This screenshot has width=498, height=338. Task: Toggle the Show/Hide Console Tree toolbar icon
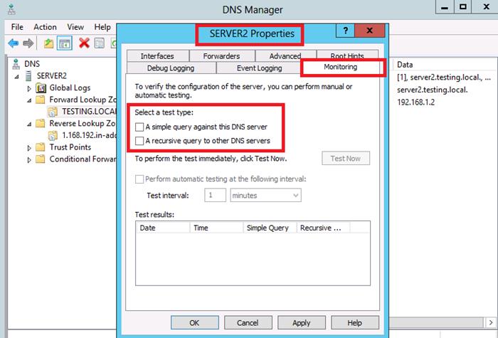point(65,43)
